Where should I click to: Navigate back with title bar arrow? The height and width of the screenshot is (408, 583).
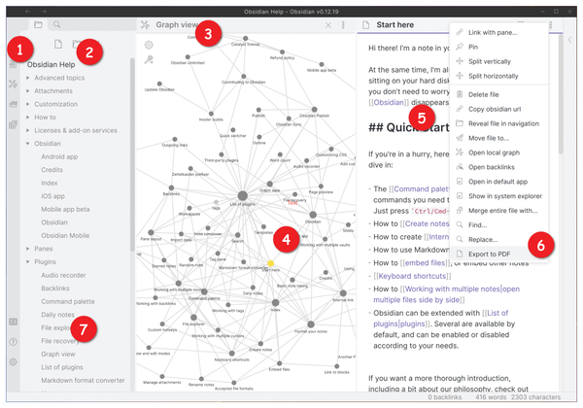pos(28,12)
